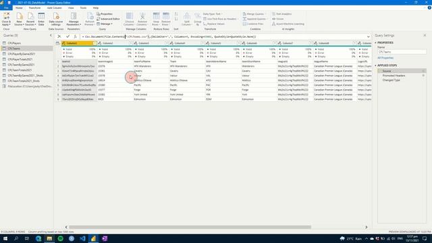Click the gear icon on Source step
Screen dimensions: 432x243
tap(423, 71)
